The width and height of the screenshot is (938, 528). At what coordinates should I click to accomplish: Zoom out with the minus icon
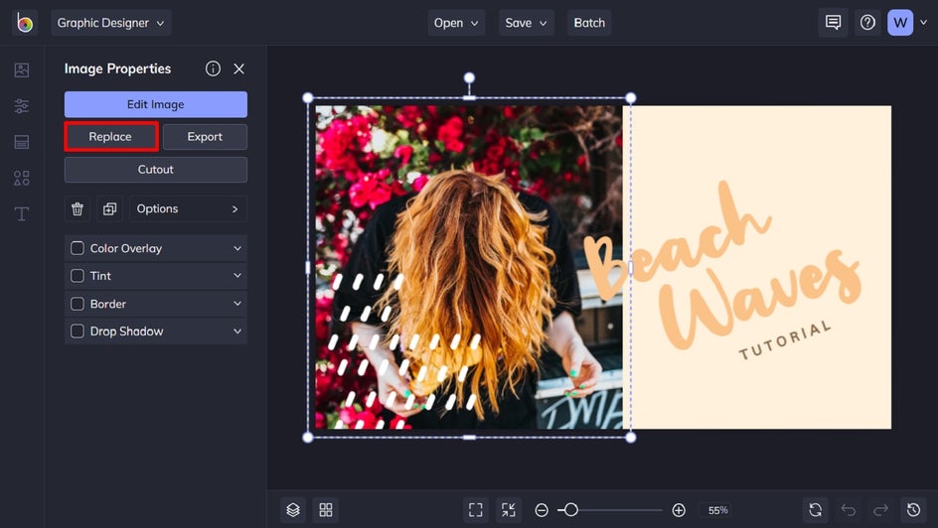542,510
